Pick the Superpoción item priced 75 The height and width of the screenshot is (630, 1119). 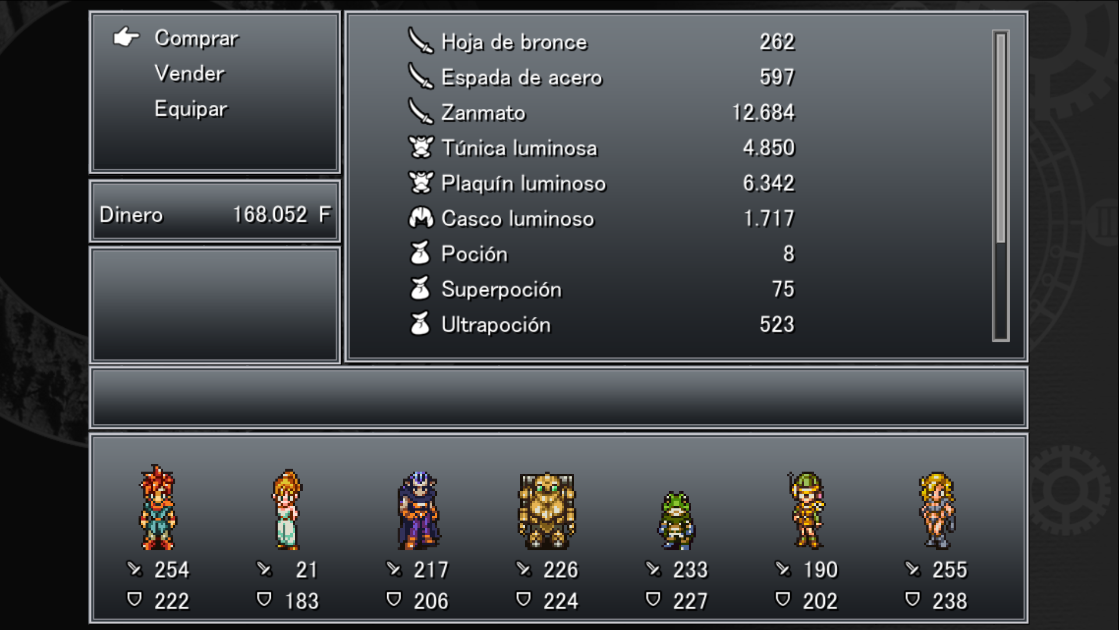(601, 289)
